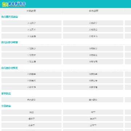Select the 大班美术 category button
Image resolution: width=131 pixels, height=131 pixels.
(x=31, y=29)
